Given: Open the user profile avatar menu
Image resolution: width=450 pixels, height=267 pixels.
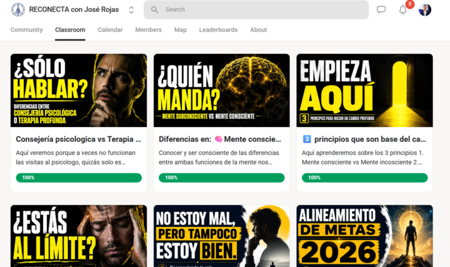Looking at the screenshot, I should (425, 10).
